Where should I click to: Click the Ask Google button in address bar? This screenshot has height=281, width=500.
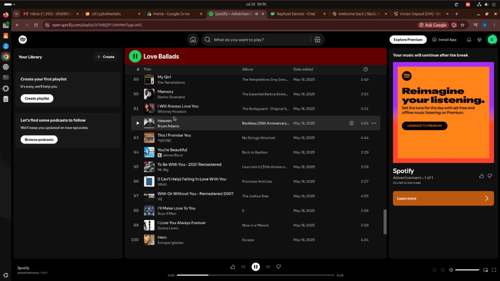433,25
